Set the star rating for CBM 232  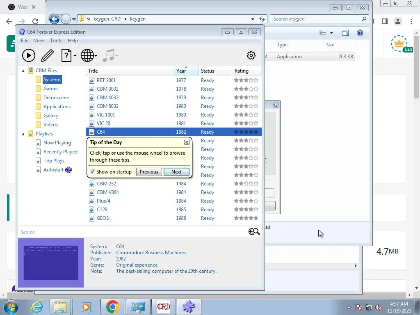pos(246,184)
